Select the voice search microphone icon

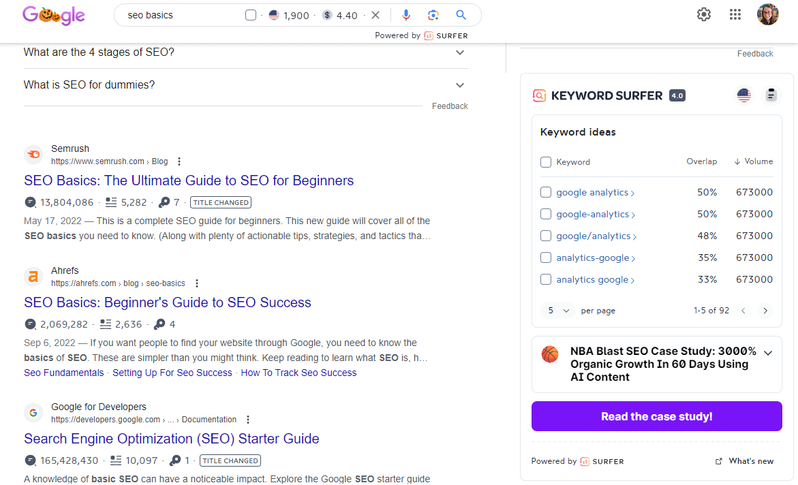pyautogui.click(x=406, y=14)
